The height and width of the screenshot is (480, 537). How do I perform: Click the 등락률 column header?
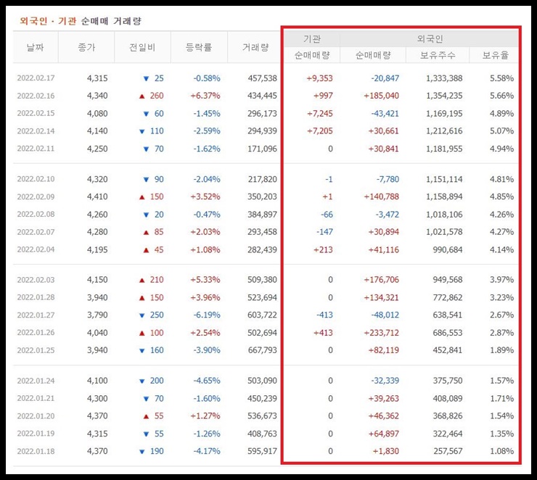pos(199,47)
